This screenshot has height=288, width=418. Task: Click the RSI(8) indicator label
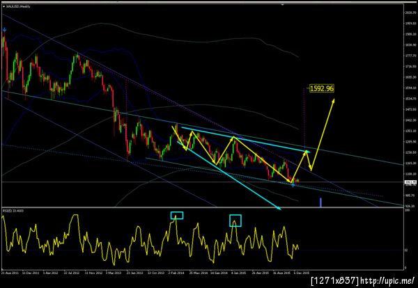pyautogui.click(x=13, y=211)
